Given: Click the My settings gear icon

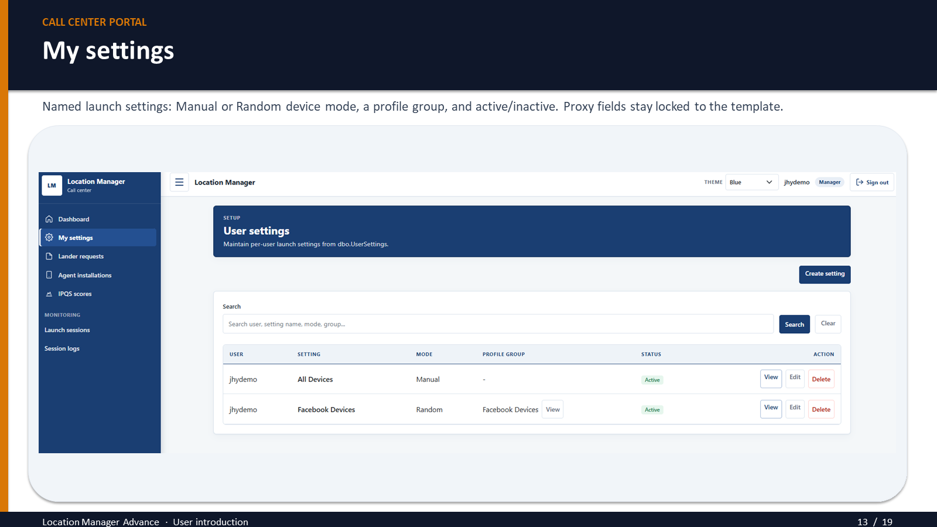Looking at the screenshot, I should pos(49,238).
